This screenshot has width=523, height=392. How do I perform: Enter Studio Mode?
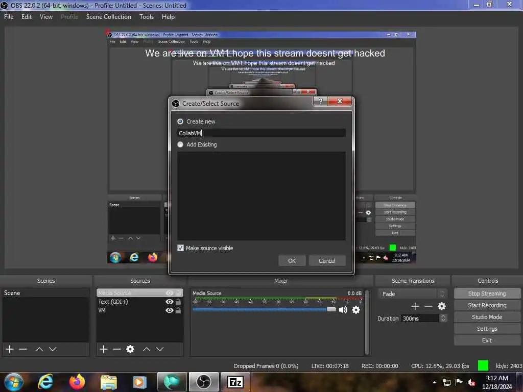click(487, 317)
